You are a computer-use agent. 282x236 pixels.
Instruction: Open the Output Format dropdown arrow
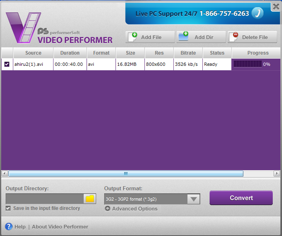(194, 199)
